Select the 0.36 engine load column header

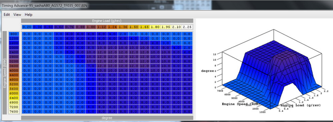point(37,27)
